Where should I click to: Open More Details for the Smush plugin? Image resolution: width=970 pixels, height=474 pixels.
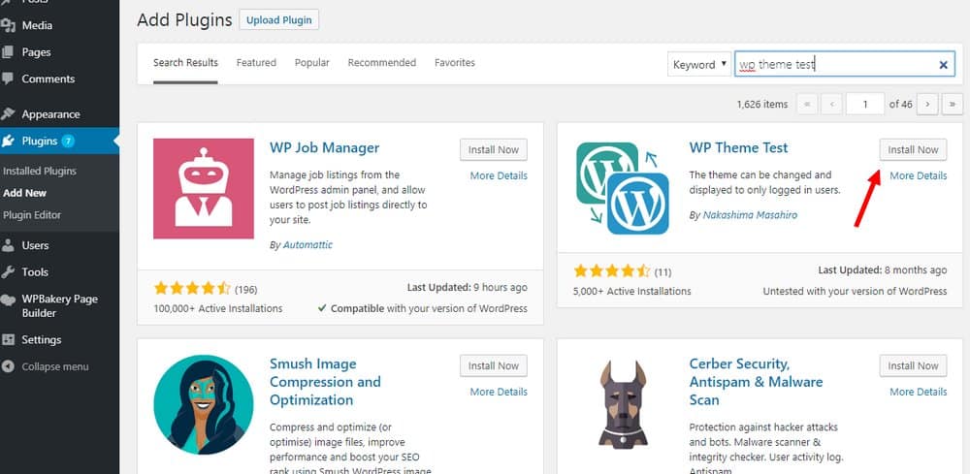point(499,392)
